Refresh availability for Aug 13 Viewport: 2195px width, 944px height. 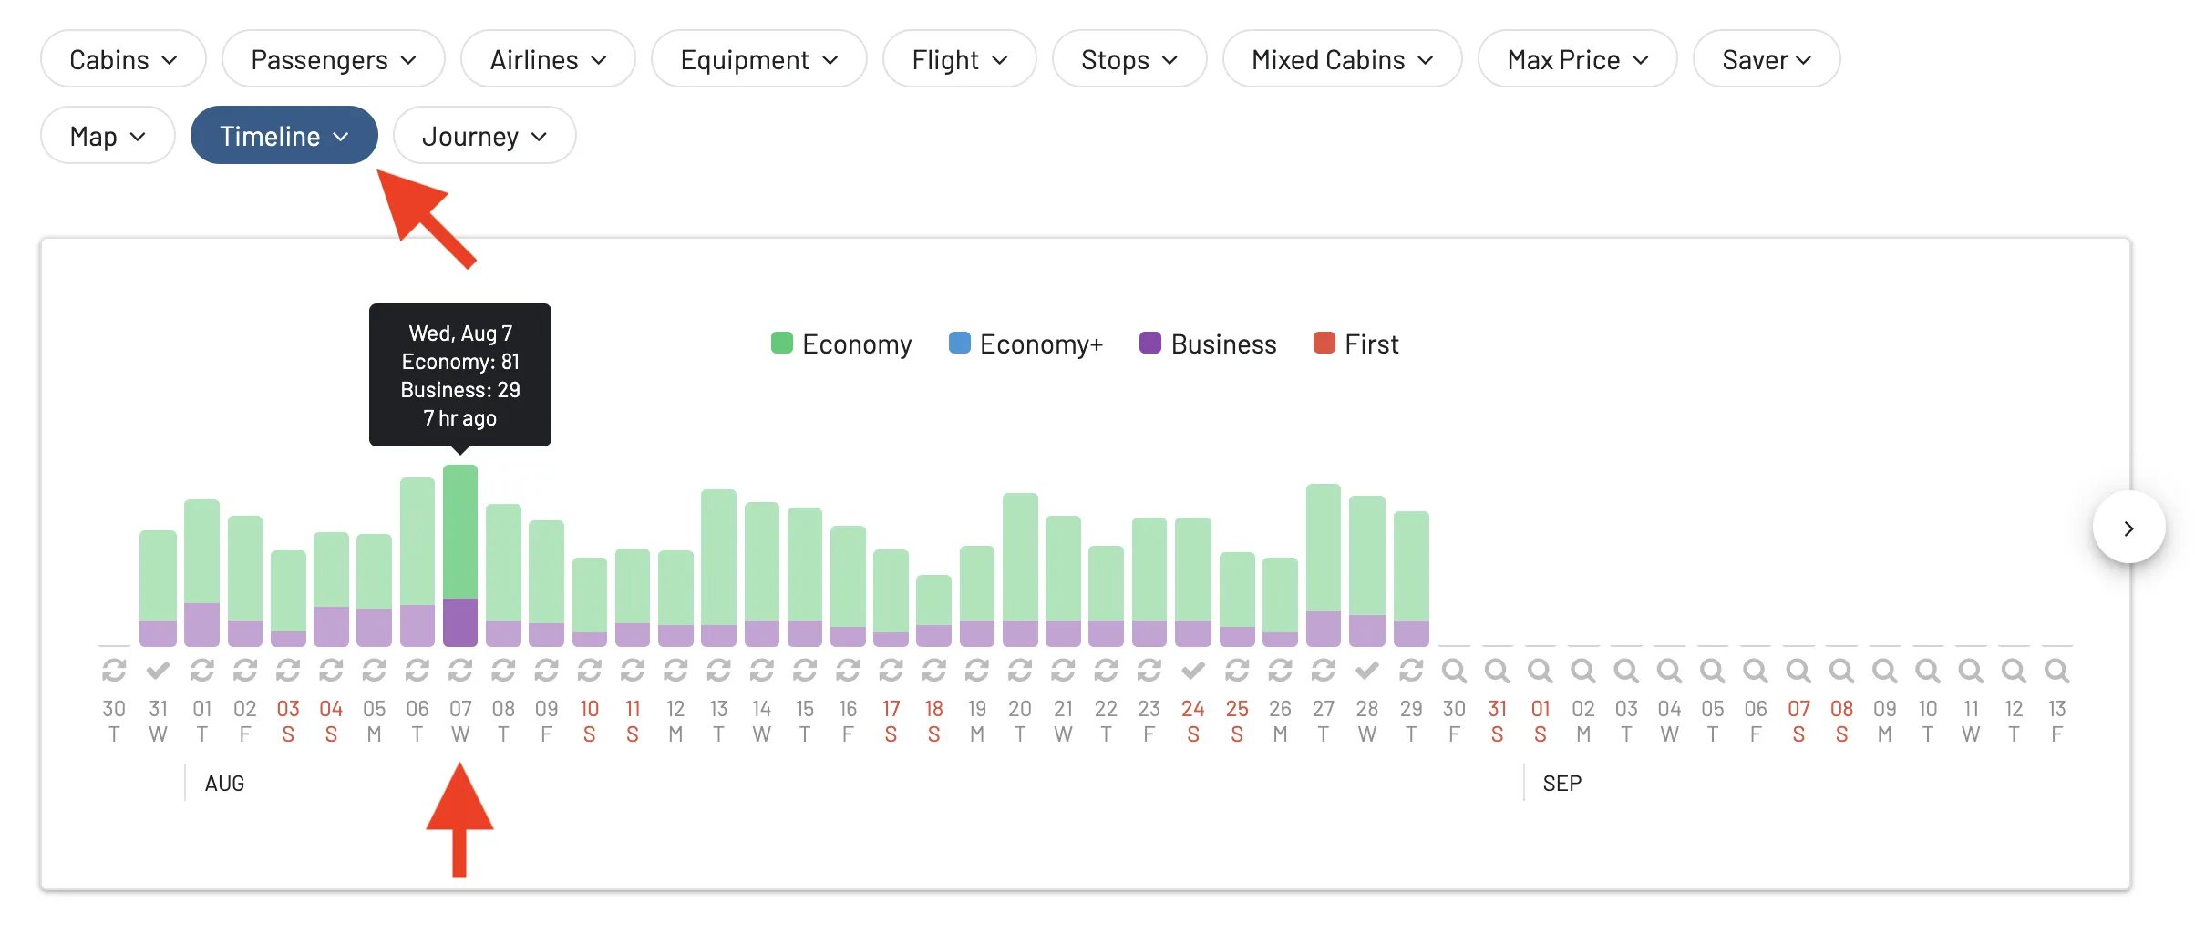(x=718, y=671)
